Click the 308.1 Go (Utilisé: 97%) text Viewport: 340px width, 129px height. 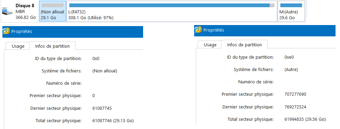pos(91,18)
